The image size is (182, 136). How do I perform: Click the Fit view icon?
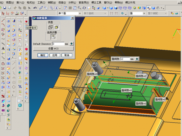(x=66, y=8)
